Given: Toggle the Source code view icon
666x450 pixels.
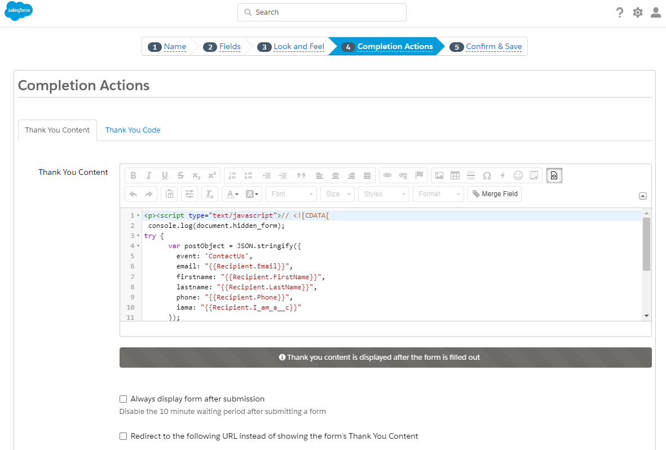Looking at the screenshot, I should pos(554,175).
